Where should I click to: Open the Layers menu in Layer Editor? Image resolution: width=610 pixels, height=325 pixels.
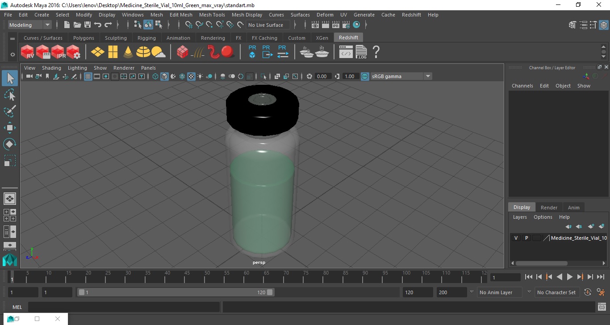click(x=520, y=217)
